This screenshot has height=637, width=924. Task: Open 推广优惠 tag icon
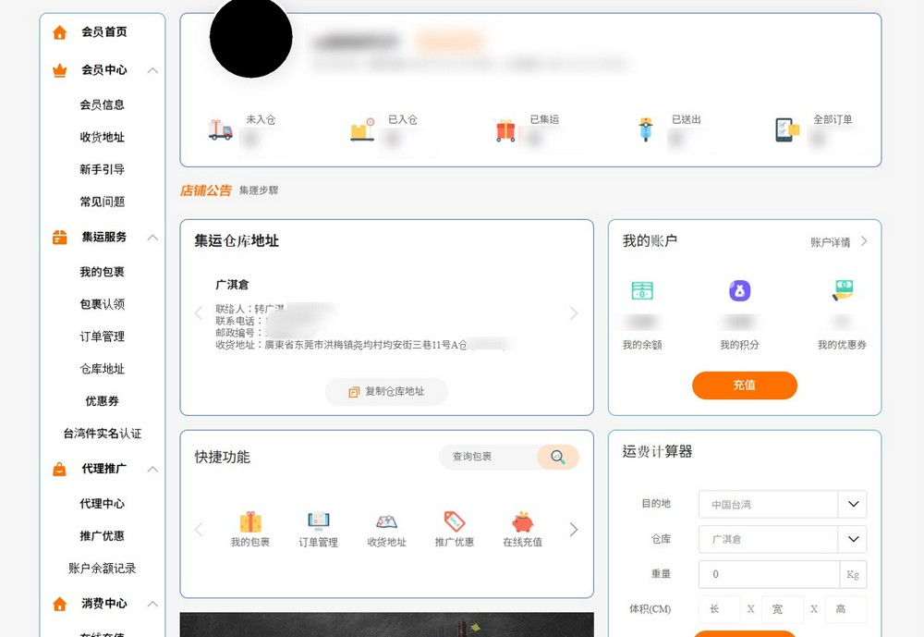click(x=454, y=521)
